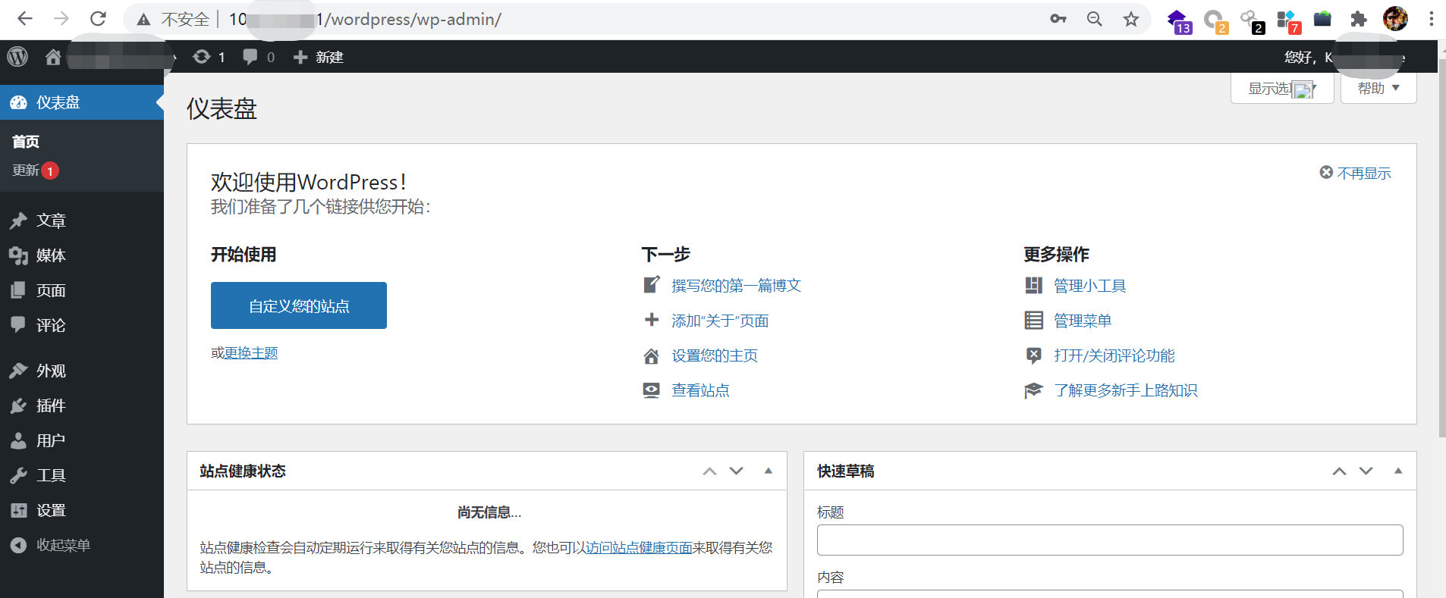Click the extension icon with badge 13
The image size is (1446, 598).
point(1178,21)
